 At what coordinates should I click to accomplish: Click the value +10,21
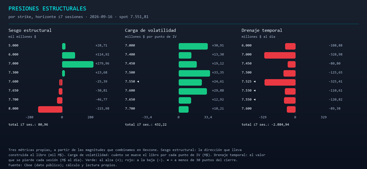coord(218,109)
